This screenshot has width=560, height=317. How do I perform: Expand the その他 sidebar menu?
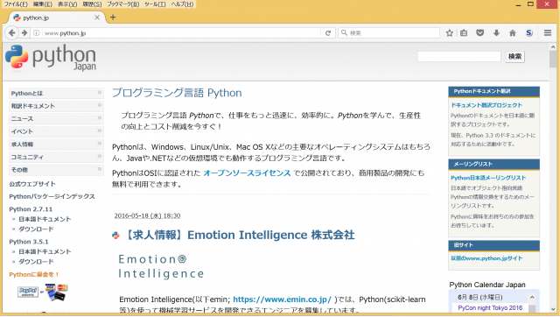coord(56,170)
